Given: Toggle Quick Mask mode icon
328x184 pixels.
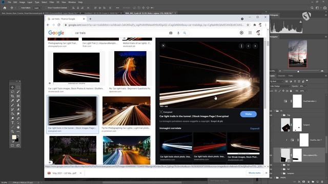Looking at the screenshot, I should [x=12, y=145].
